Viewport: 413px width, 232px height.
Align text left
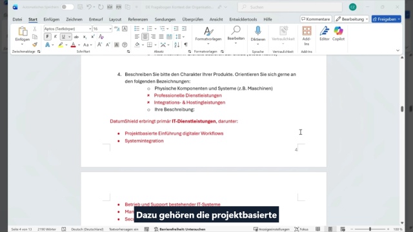click(x=137, y=37)
